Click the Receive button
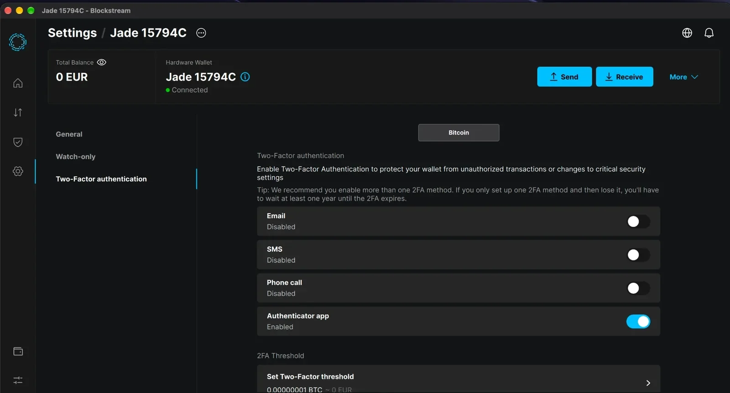Image resolution: width=730 pixels, height=393 pixels. pos(624,77)
